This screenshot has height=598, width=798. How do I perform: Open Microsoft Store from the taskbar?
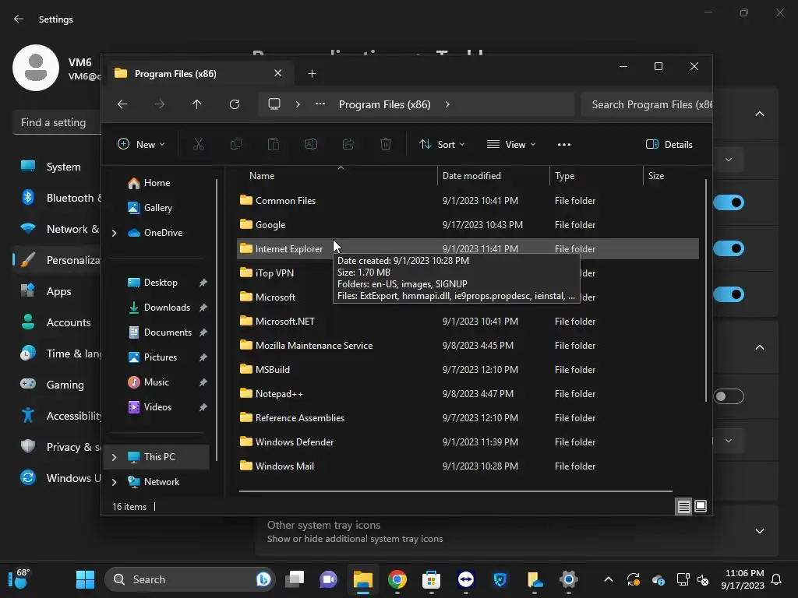click(431, 579)
